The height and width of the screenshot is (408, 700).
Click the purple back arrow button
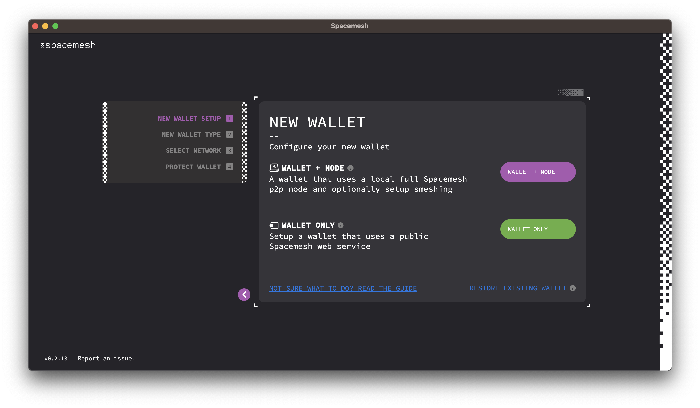(x=244, y=294)
